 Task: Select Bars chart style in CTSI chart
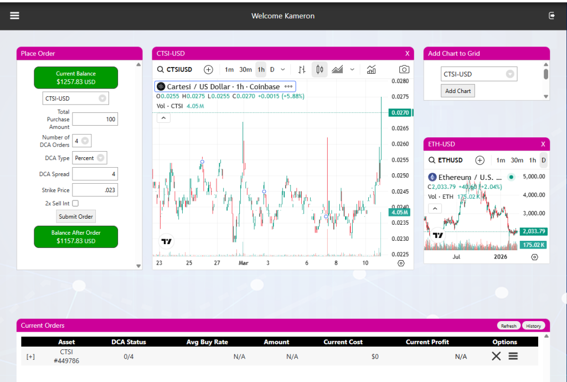302,69
